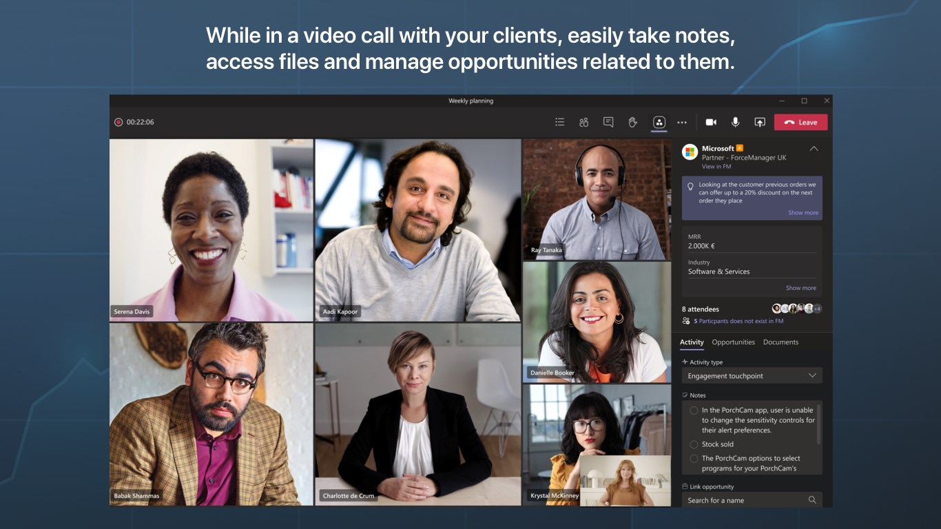Click the lightbulb insight icon
The image size is (941, 529).
[x=690, y=186]
